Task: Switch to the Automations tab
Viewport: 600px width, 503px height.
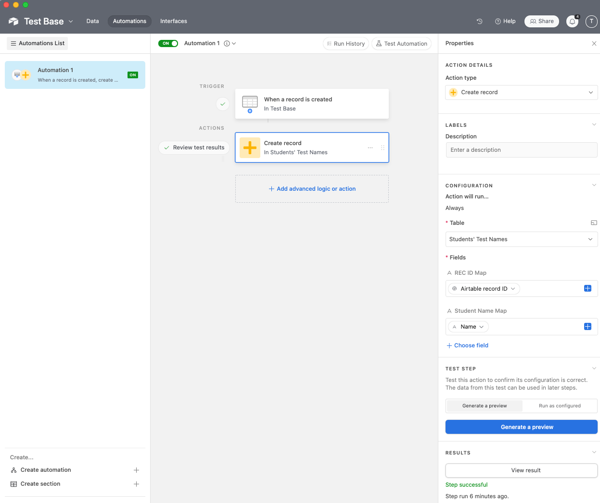Action: [129, 21]
